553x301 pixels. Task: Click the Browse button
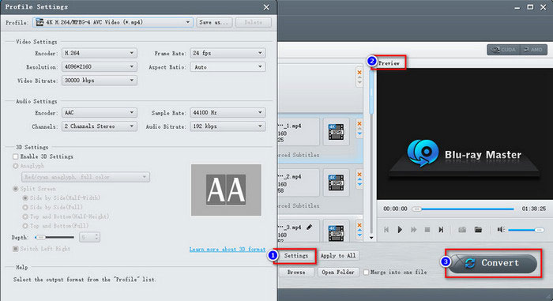click(296, 272)
